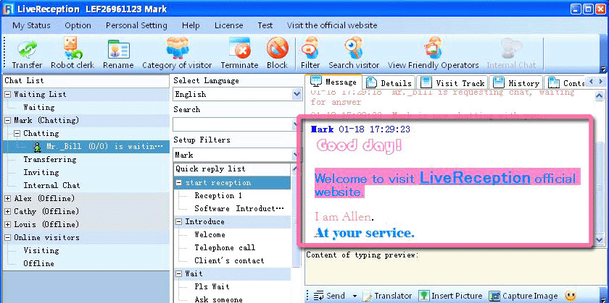Open the Send options dropdown arrow

click(355, 296)
